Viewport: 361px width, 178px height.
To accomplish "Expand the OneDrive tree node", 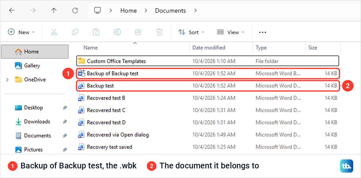I will point(8,80).
